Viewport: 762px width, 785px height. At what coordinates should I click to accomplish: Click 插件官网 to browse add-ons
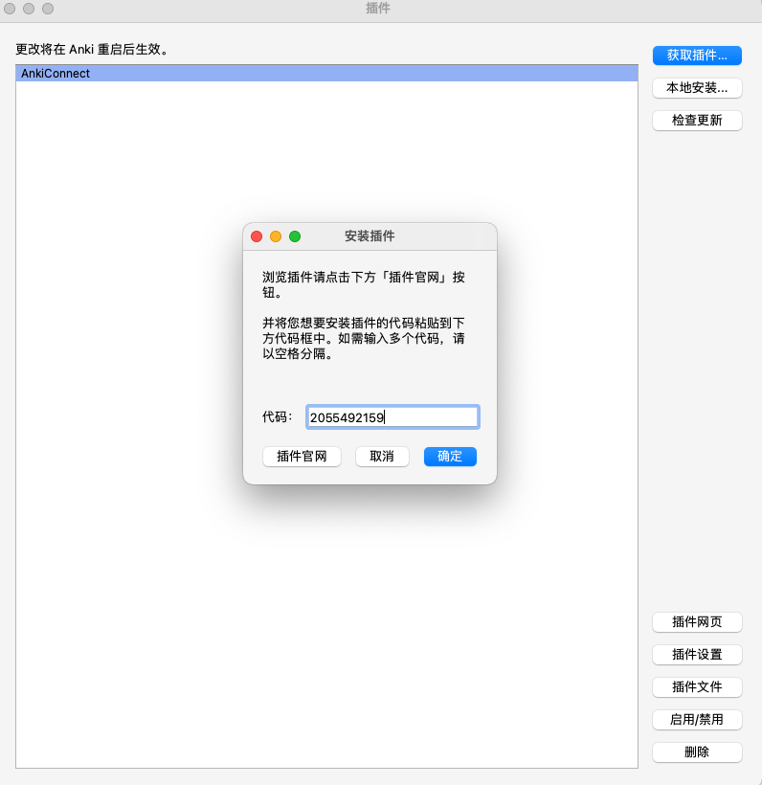(x=302, y=456)
